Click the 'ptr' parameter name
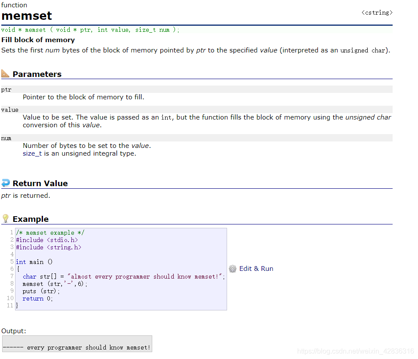The width and height of the screenshot is (418, 359). pyautogui.click(x=6, y=89)
